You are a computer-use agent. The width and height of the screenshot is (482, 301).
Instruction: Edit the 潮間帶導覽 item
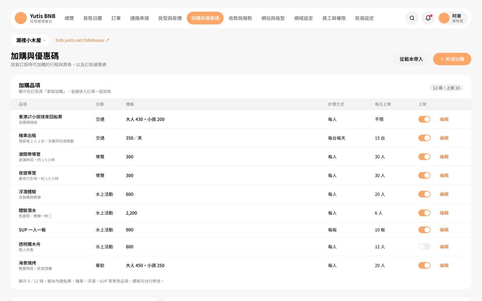click(x=444, y=157)
